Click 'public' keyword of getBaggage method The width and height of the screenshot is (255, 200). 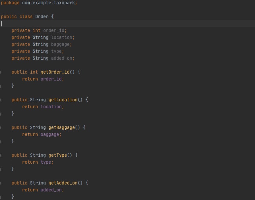(x=19, y=128)
